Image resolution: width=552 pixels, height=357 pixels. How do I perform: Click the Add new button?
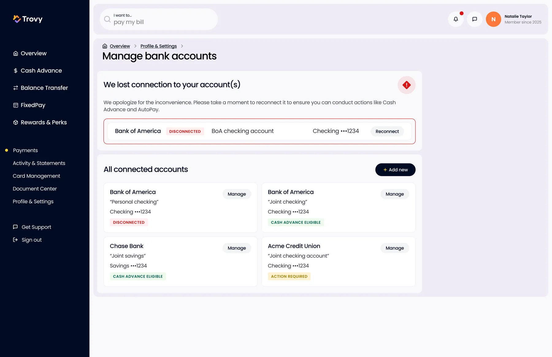(395, 170)
